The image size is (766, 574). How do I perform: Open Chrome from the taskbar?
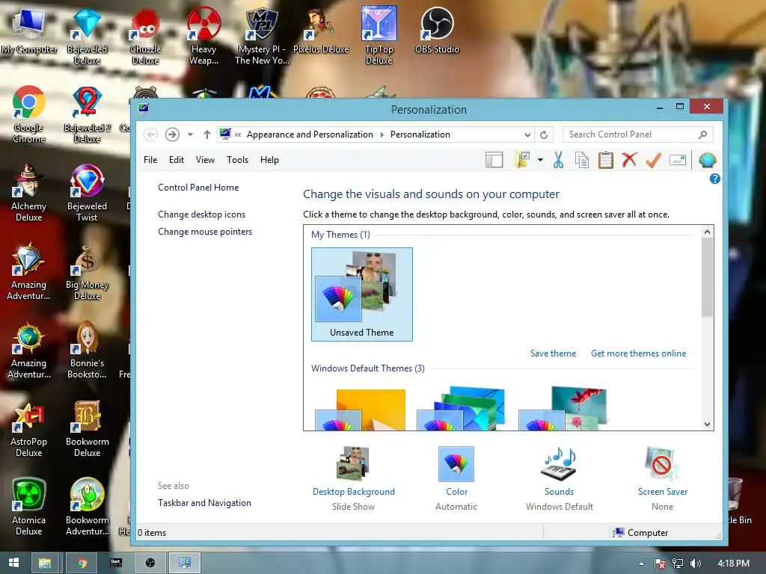(x=82, y=563)
